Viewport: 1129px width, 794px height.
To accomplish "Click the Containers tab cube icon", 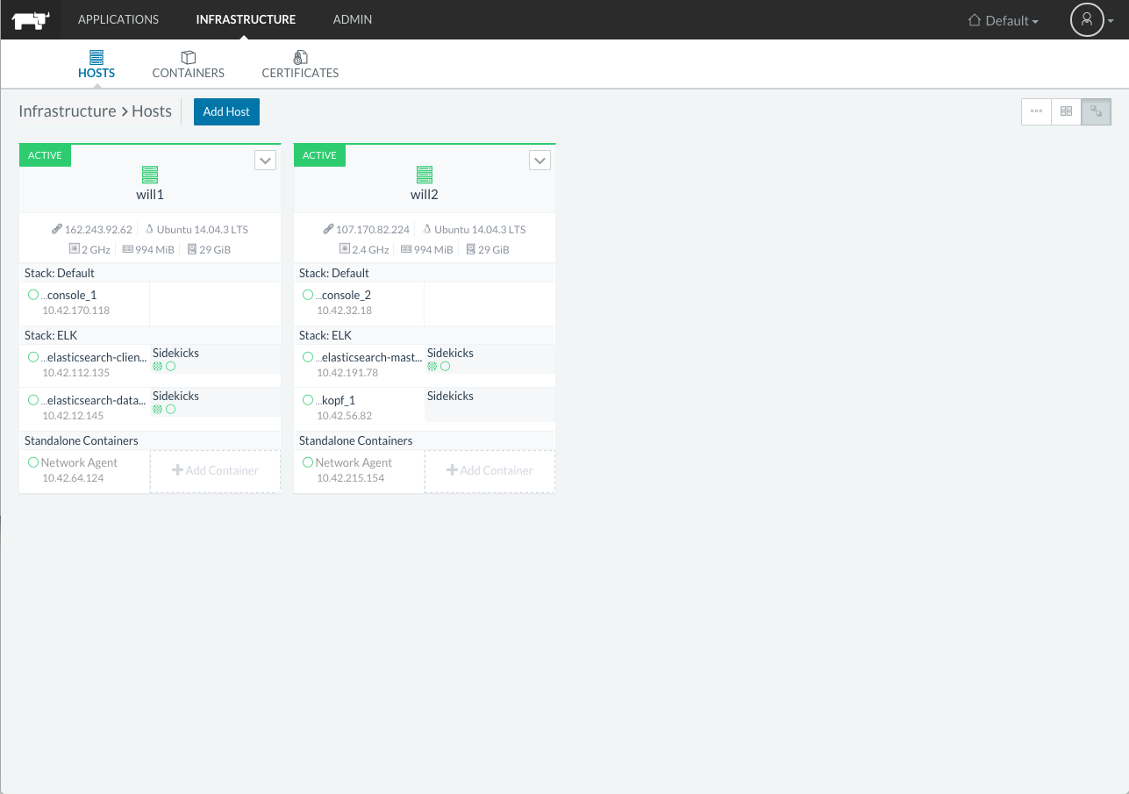I will [x=188, y=57].
